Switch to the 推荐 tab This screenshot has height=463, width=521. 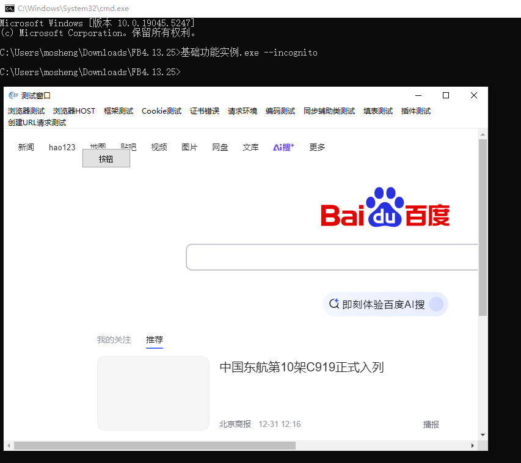pyautogui.click(x=155, y=340)
